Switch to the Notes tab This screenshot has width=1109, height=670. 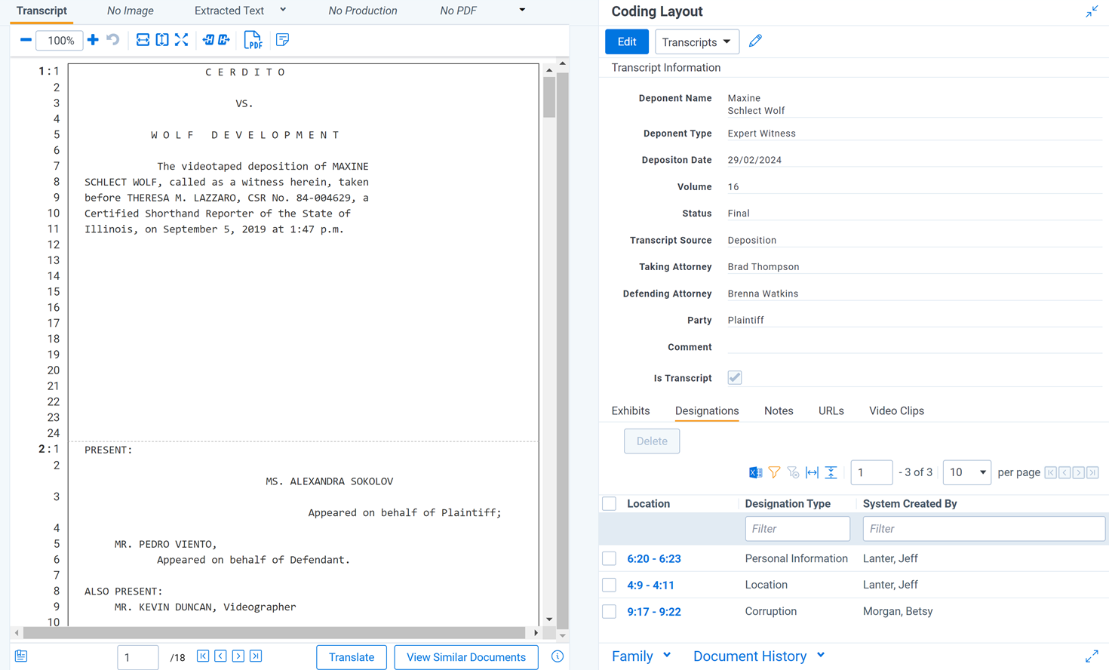tap(779, 410)
